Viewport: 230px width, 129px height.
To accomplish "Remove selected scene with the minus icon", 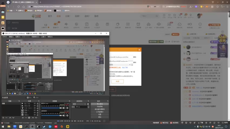I will pyautogui.click(x=6, y=118).
